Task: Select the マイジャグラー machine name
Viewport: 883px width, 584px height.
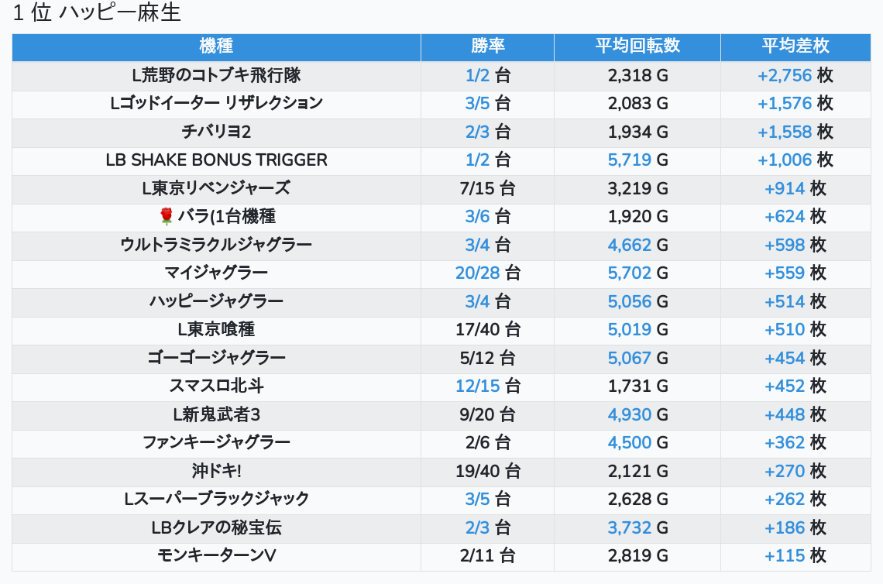Action: pyautogui.click(x=216, y=273)
